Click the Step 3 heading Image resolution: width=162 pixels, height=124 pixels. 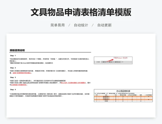pos(13,77)
